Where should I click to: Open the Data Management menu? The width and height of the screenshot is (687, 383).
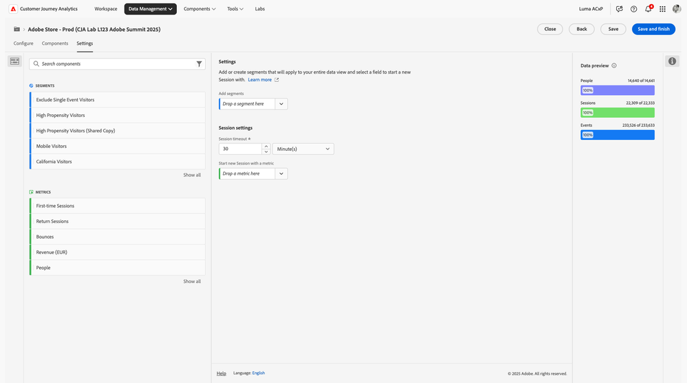pos(150,9)
